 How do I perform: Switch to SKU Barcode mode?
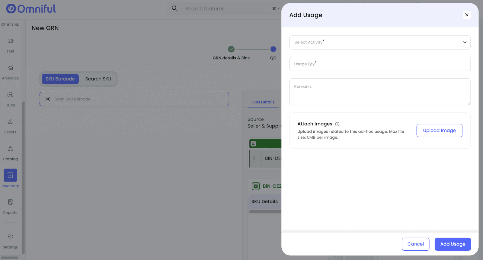(x=60, y=79)
